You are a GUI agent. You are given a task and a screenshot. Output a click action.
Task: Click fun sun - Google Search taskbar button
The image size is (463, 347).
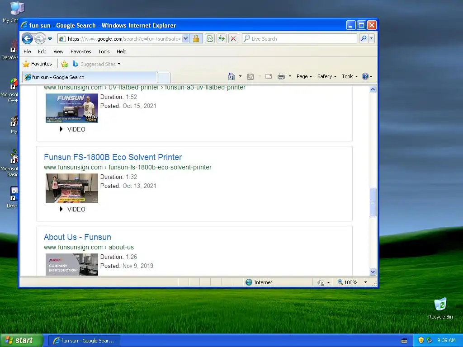coord(84,341)
